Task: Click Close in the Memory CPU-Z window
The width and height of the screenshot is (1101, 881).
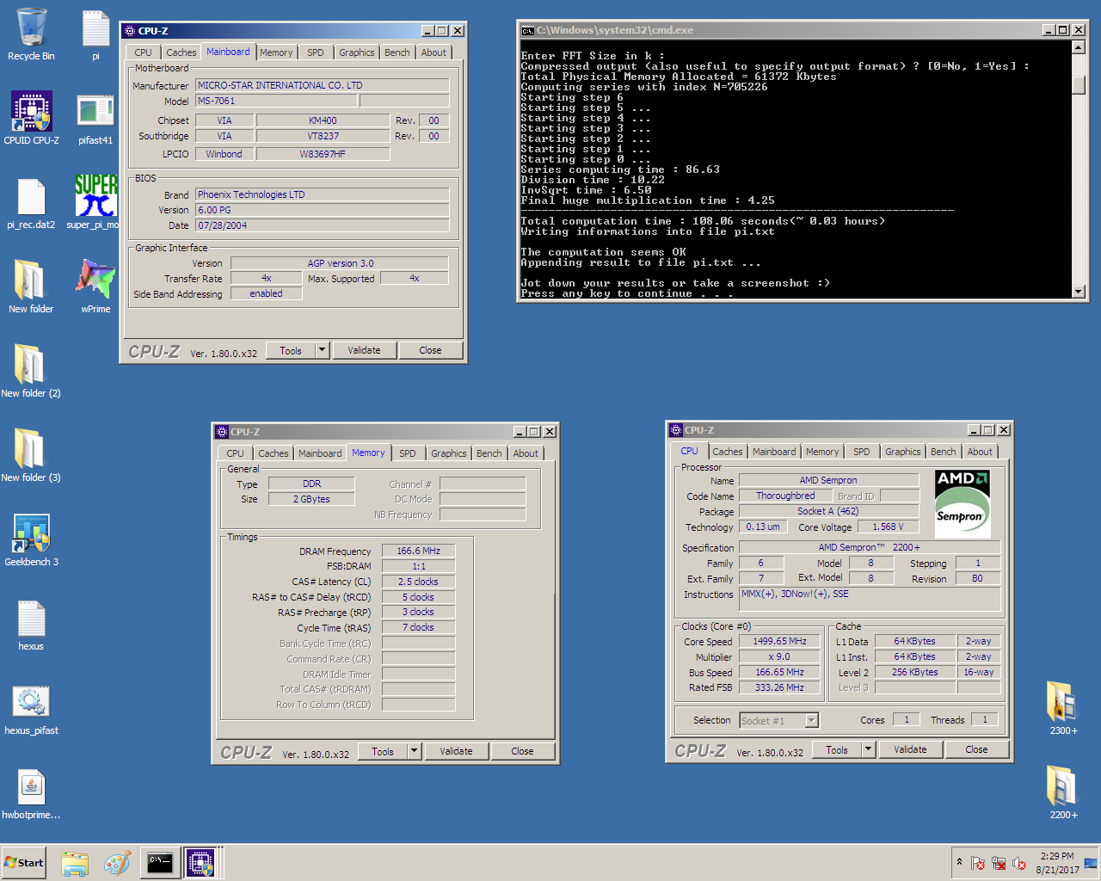Action: pos(522,751)
